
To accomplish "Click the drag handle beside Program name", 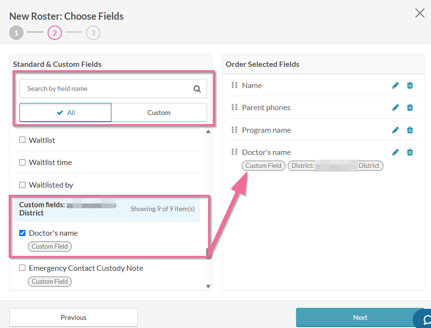I will pos(234,130).
